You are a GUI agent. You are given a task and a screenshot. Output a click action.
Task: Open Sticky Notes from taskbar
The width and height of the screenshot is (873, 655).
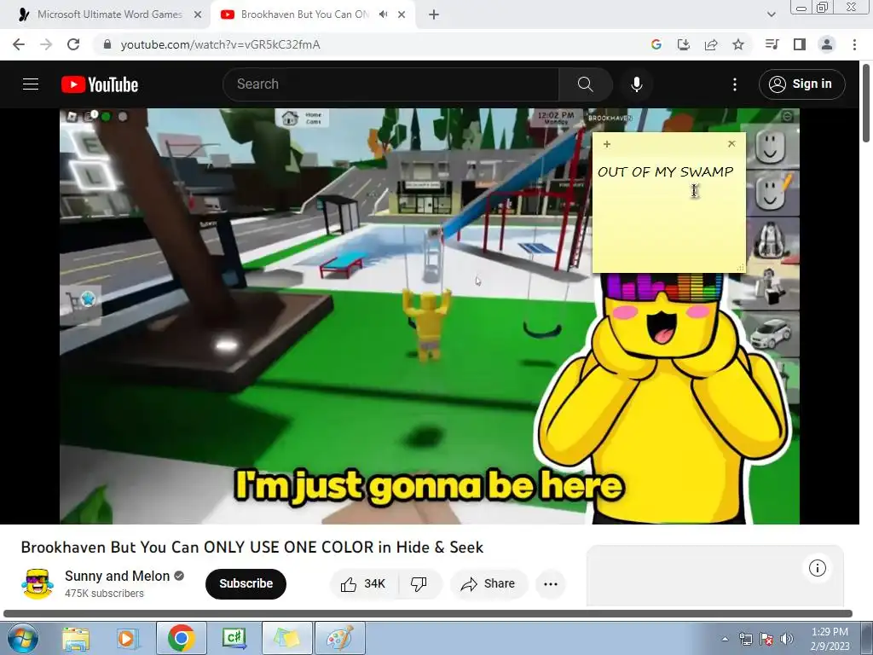[x=286, y=638]
